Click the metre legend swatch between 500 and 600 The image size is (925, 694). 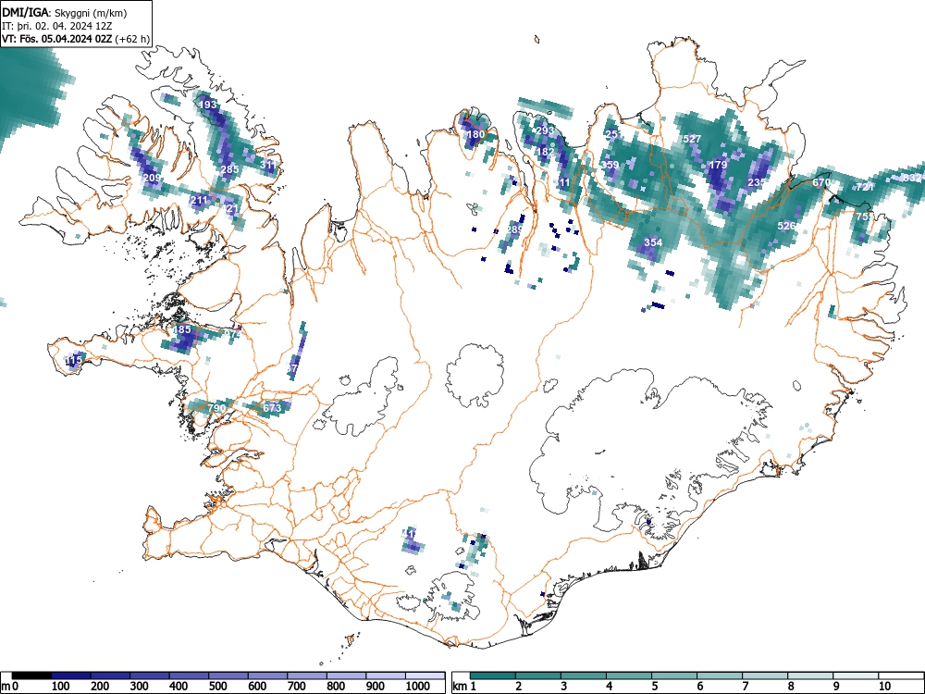(228, 675)
